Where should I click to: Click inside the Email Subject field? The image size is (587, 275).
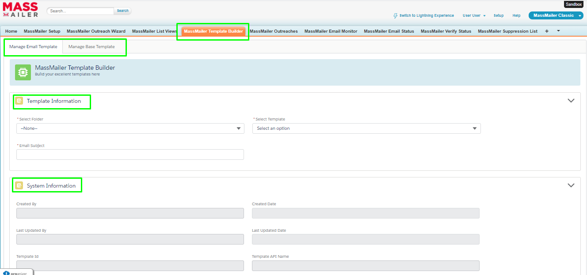coord(130,154)
